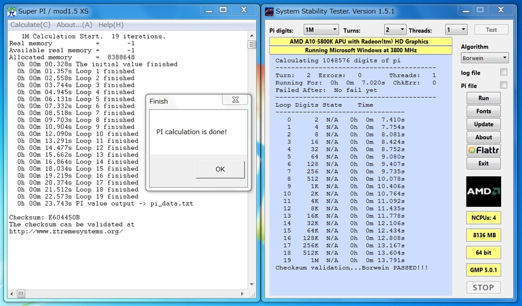This screenshot has height=306, width=522.
Task: Click the AMD logo image
Action: [x=483, y=191]
